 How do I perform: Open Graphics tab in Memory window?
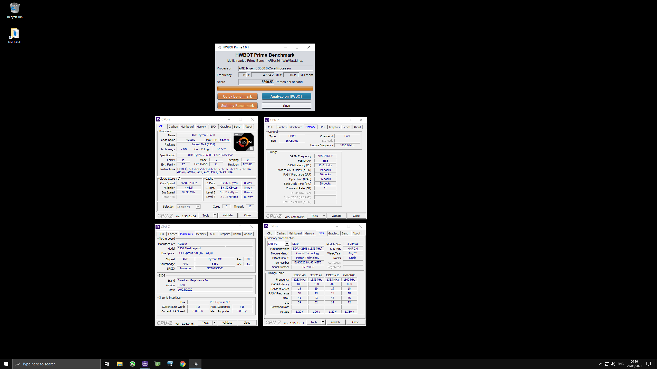(334, 127)
